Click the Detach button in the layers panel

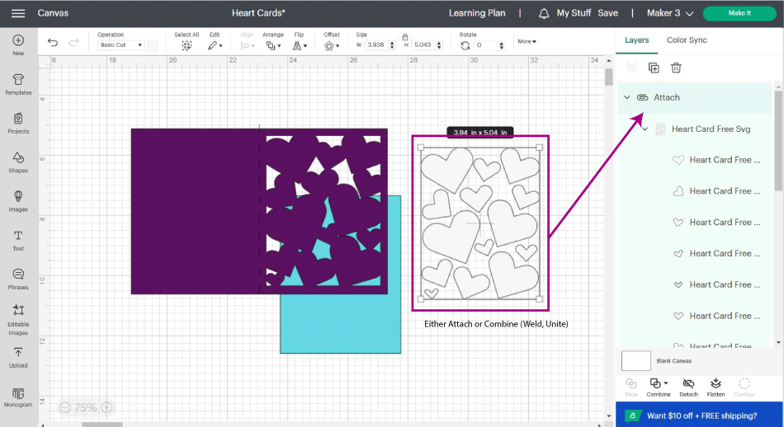[x=688, y=387]
